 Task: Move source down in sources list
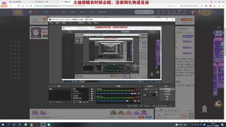[x=87, y=102]
